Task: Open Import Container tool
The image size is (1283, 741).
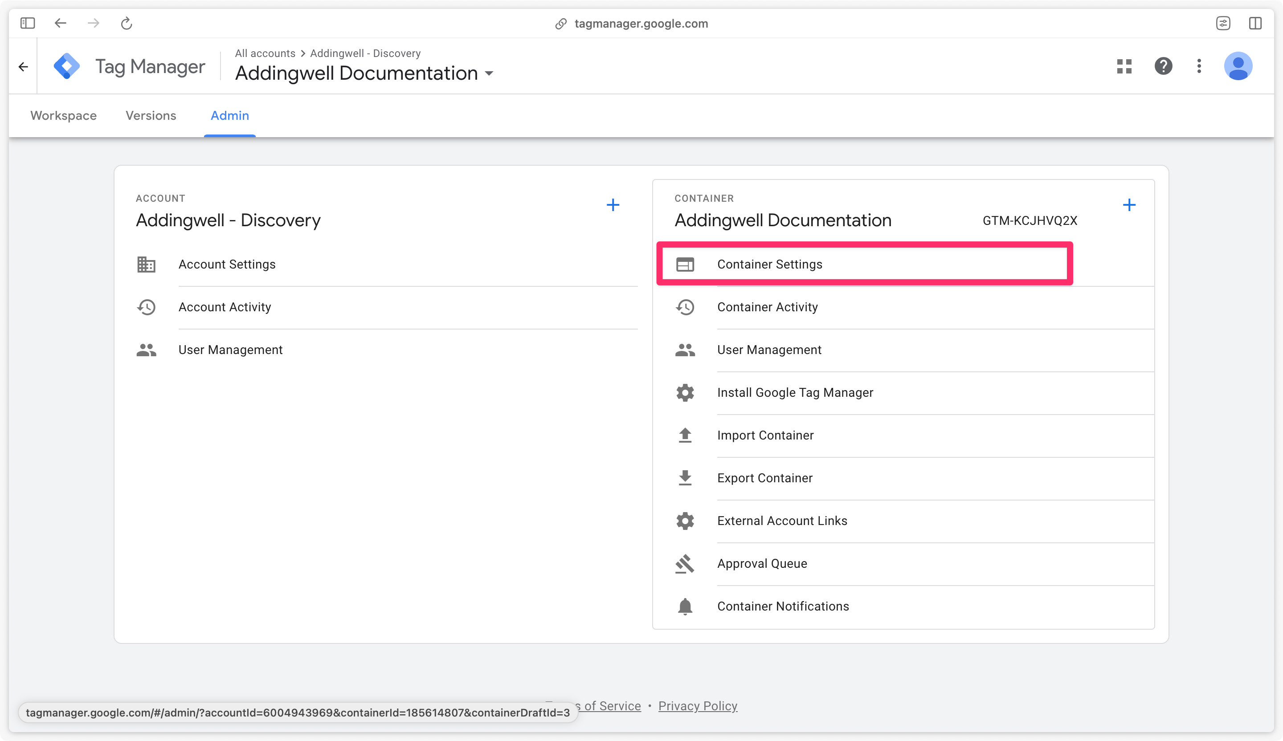Action: click(x=765, y=435)
